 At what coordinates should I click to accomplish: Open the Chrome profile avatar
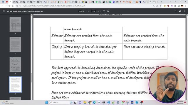tap(182, 6)
